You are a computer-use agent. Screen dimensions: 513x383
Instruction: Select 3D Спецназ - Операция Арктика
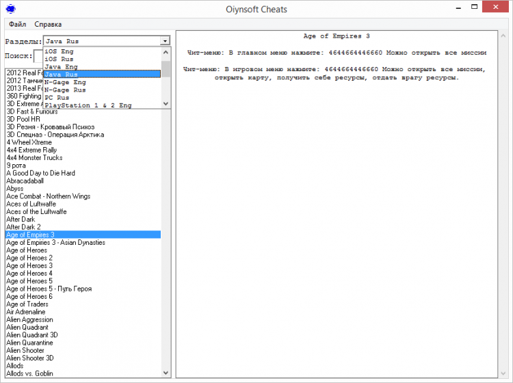[x=83, y=135]
